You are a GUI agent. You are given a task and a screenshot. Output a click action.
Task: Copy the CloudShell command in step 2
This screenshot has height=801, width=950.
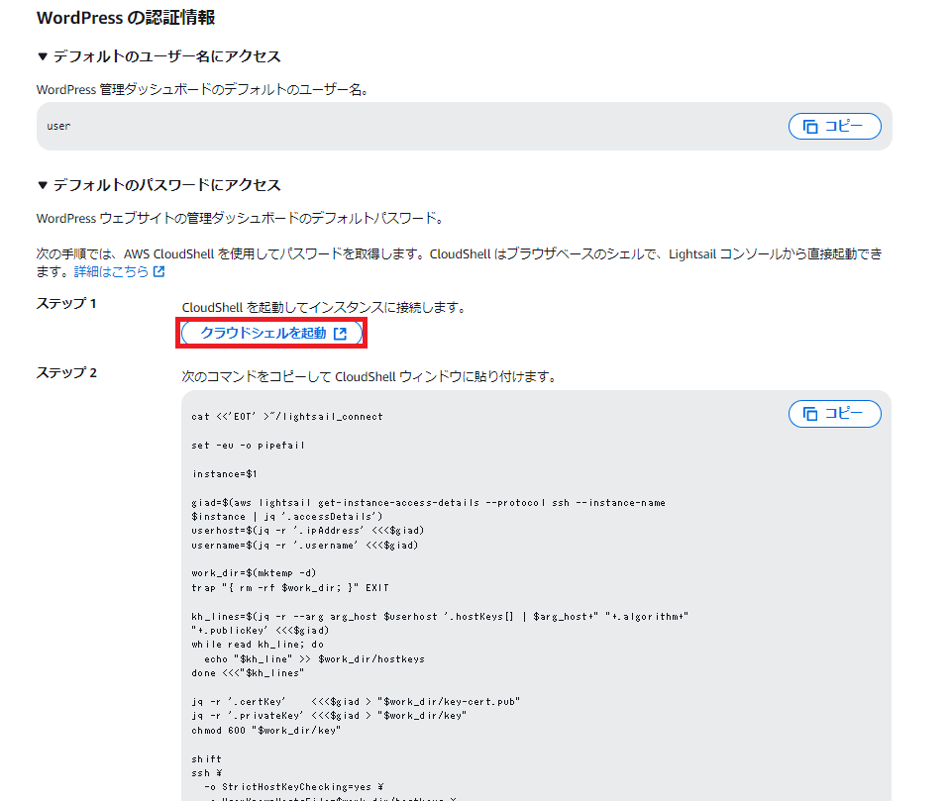pos(834,414)
